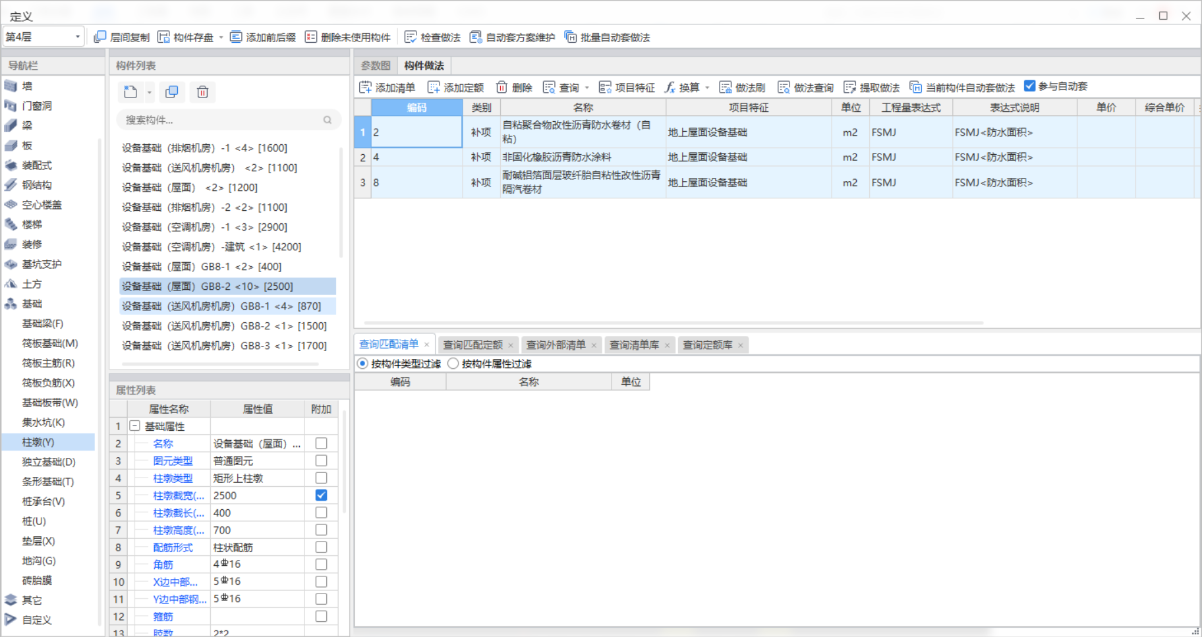
Task: Select the 按构件属性过滤 radio button
Action: (x=453, y=363)
